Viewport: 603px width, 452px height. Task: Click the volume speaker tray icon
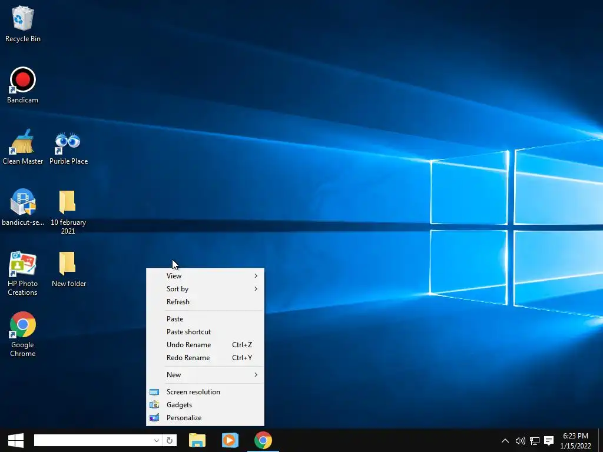521,440
